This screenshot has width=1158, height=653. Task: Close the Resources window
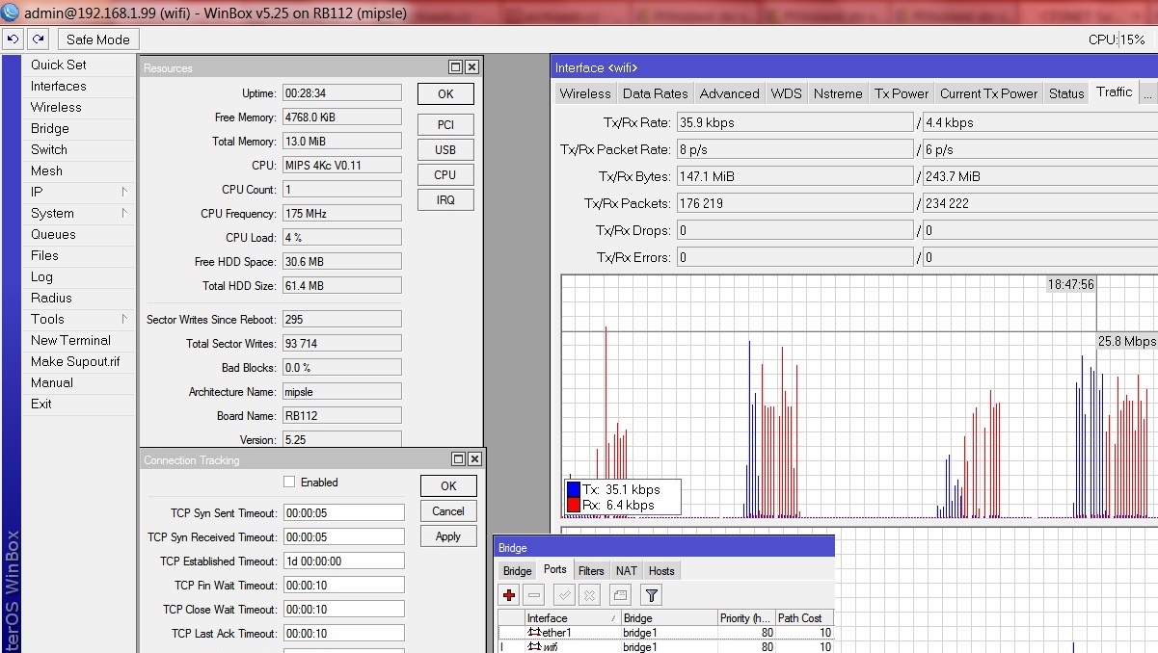pos(471,67)
